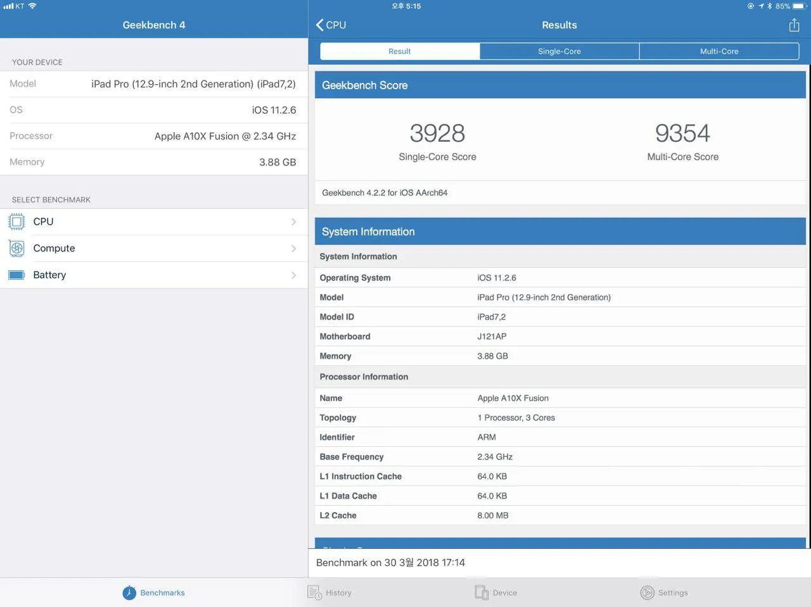
Task: Switch to the Multi-Core segment
Action: 718,51
